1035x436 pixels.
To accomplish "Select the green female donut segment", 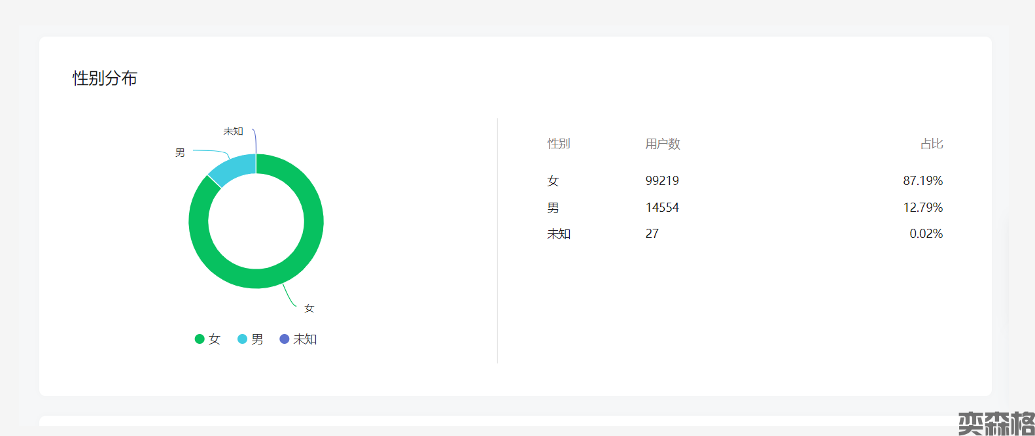I will pyautogui.click(x=307, y=248).
